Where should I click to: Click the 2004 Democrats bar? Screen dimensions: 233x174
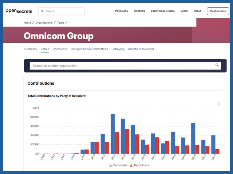point(113,134)
